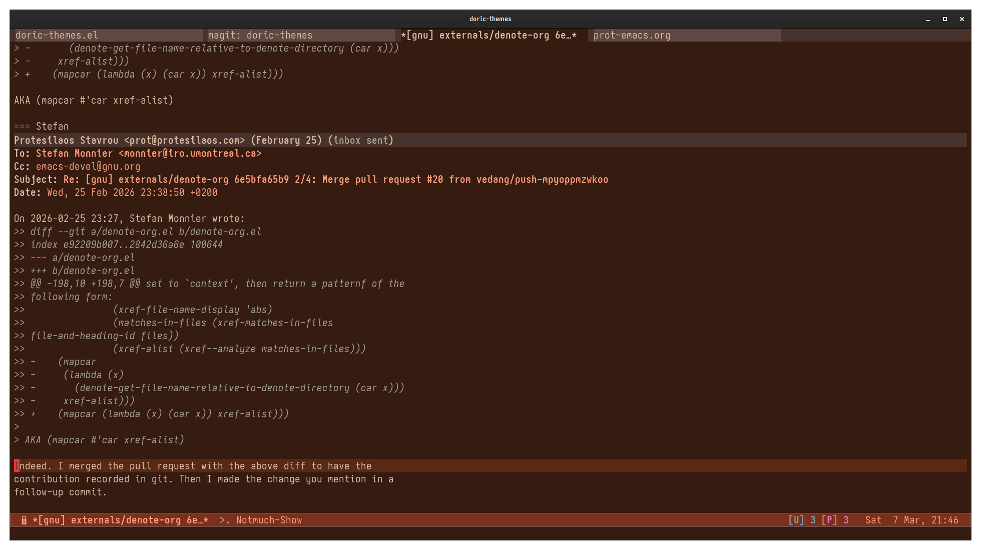Click the message Subject line text

(x=335, y=179)
